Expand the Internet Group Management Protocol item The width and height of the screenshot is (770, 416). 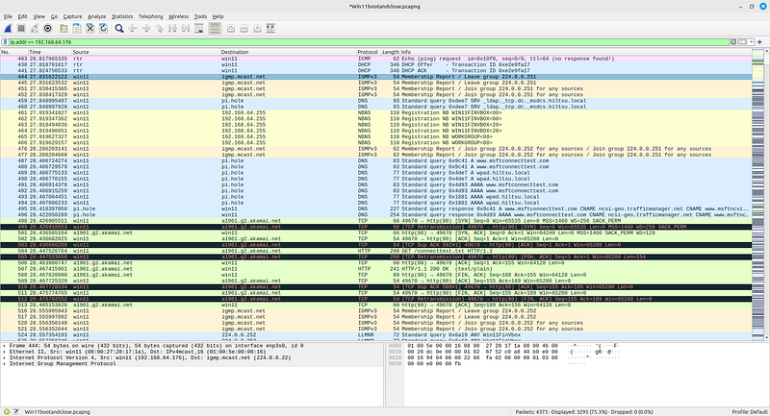click(x=5, y=363)
